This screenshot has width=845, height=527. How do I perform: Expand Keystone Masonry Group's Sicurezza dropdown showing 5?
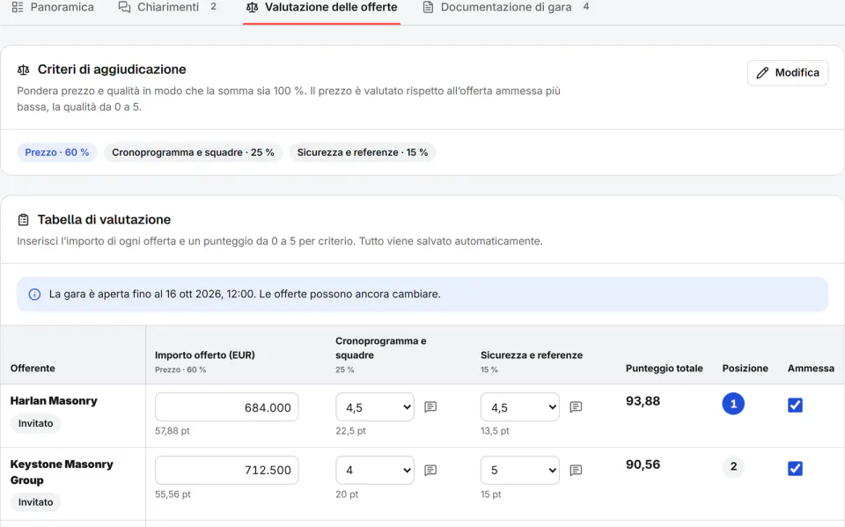click(520, 471)
